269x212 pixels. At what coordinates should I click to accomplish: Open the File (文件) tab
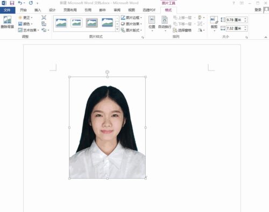coord(8,10)
